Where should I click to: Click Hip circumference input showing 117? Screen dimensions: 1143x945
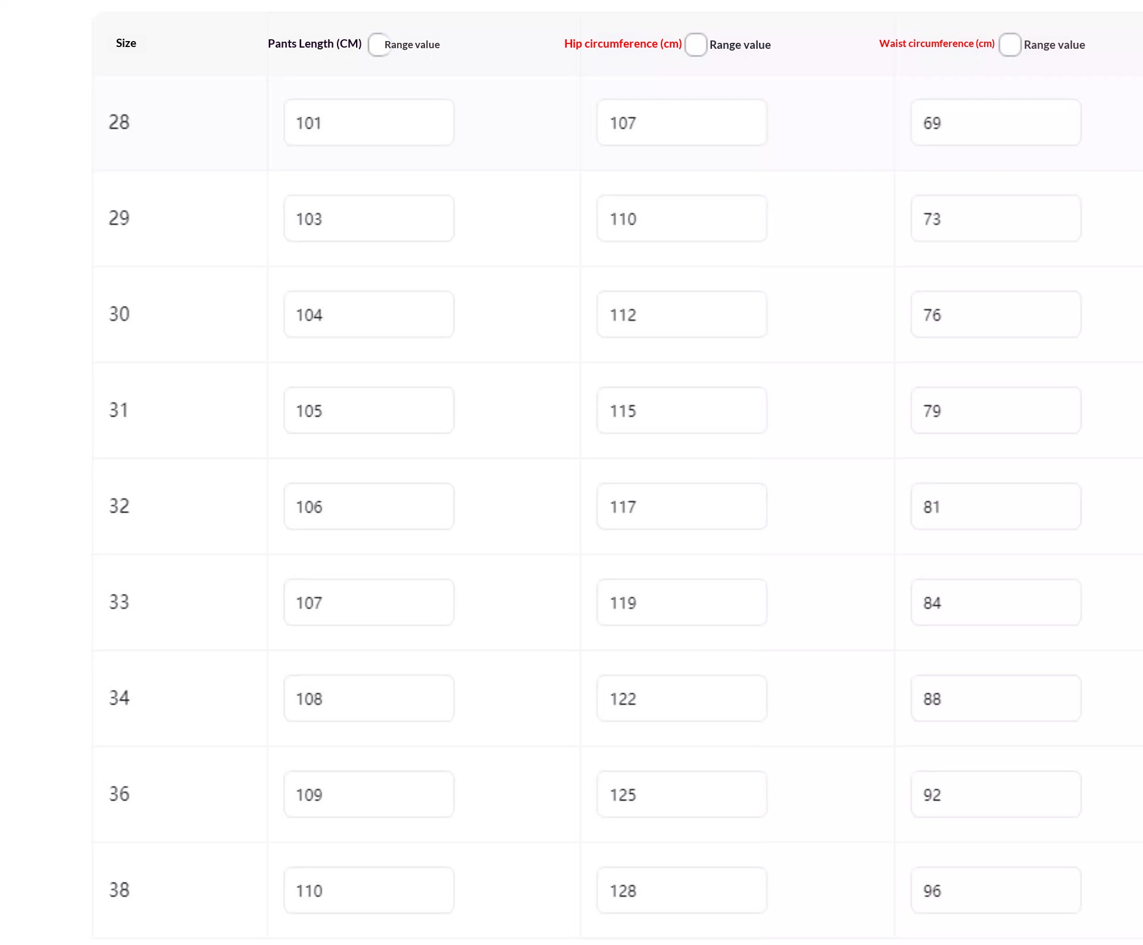[682, 506]
